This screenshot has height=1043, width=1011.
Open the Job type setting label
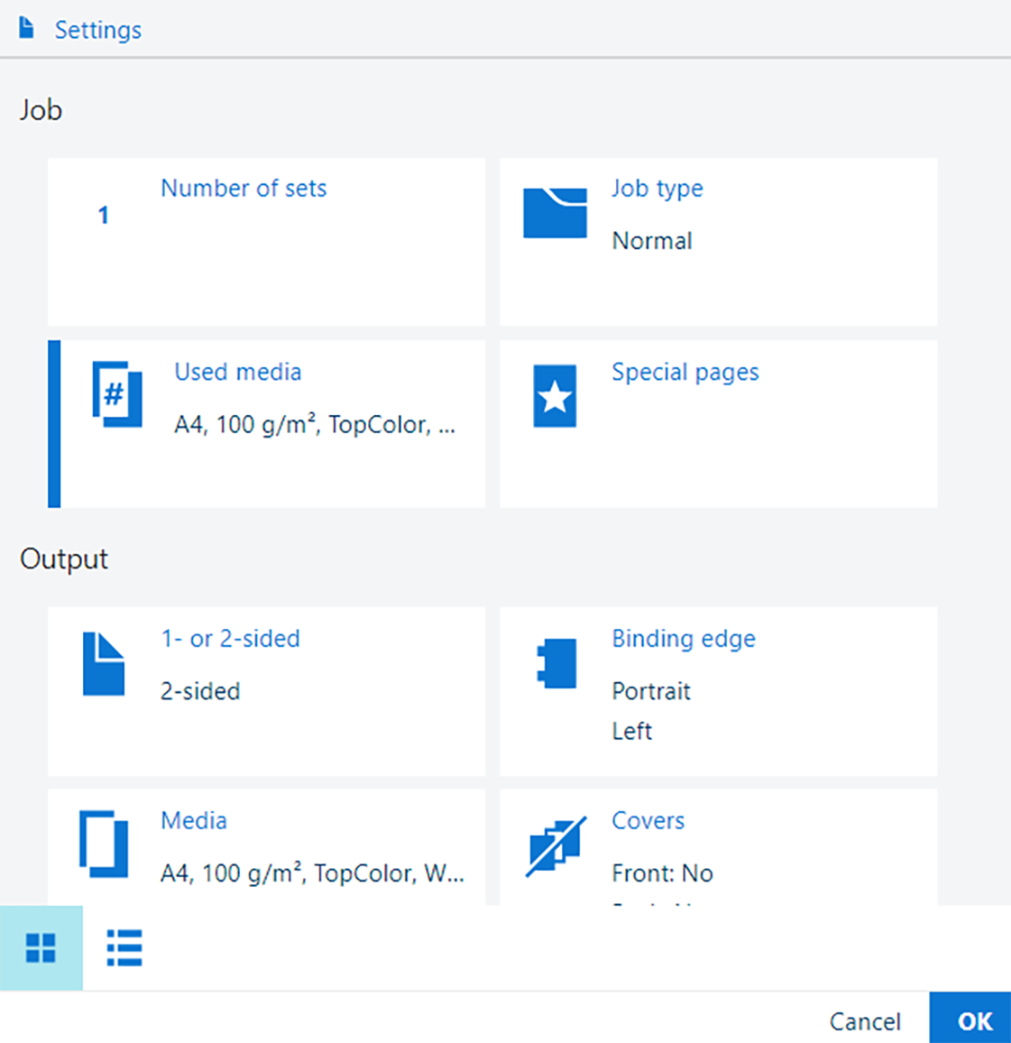(657, 189)
